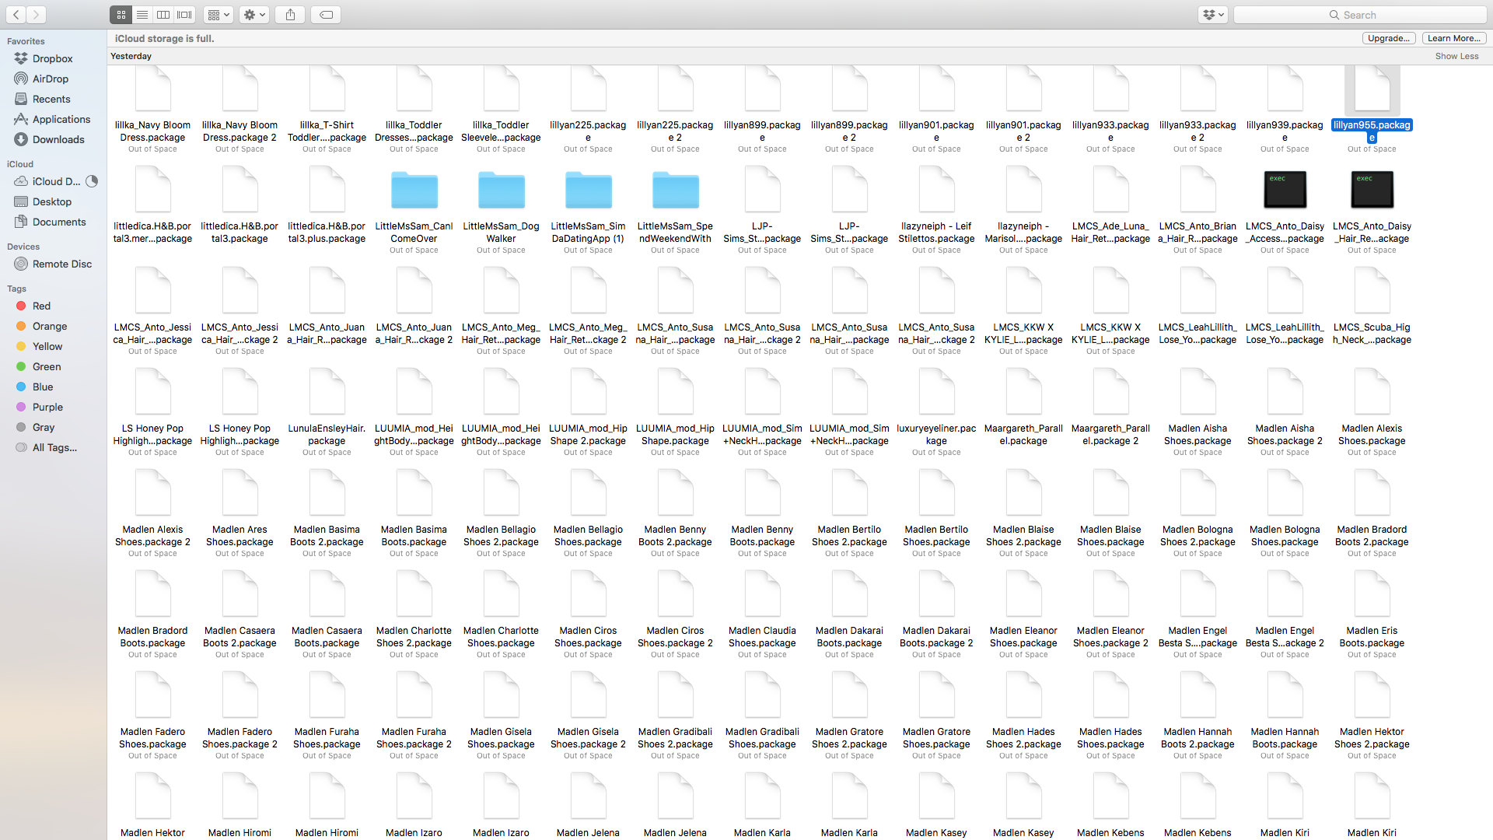Select the LittleMsSam_SpendWeekendWith folder
Screen dimensions: 1493x840
point(676,191)
